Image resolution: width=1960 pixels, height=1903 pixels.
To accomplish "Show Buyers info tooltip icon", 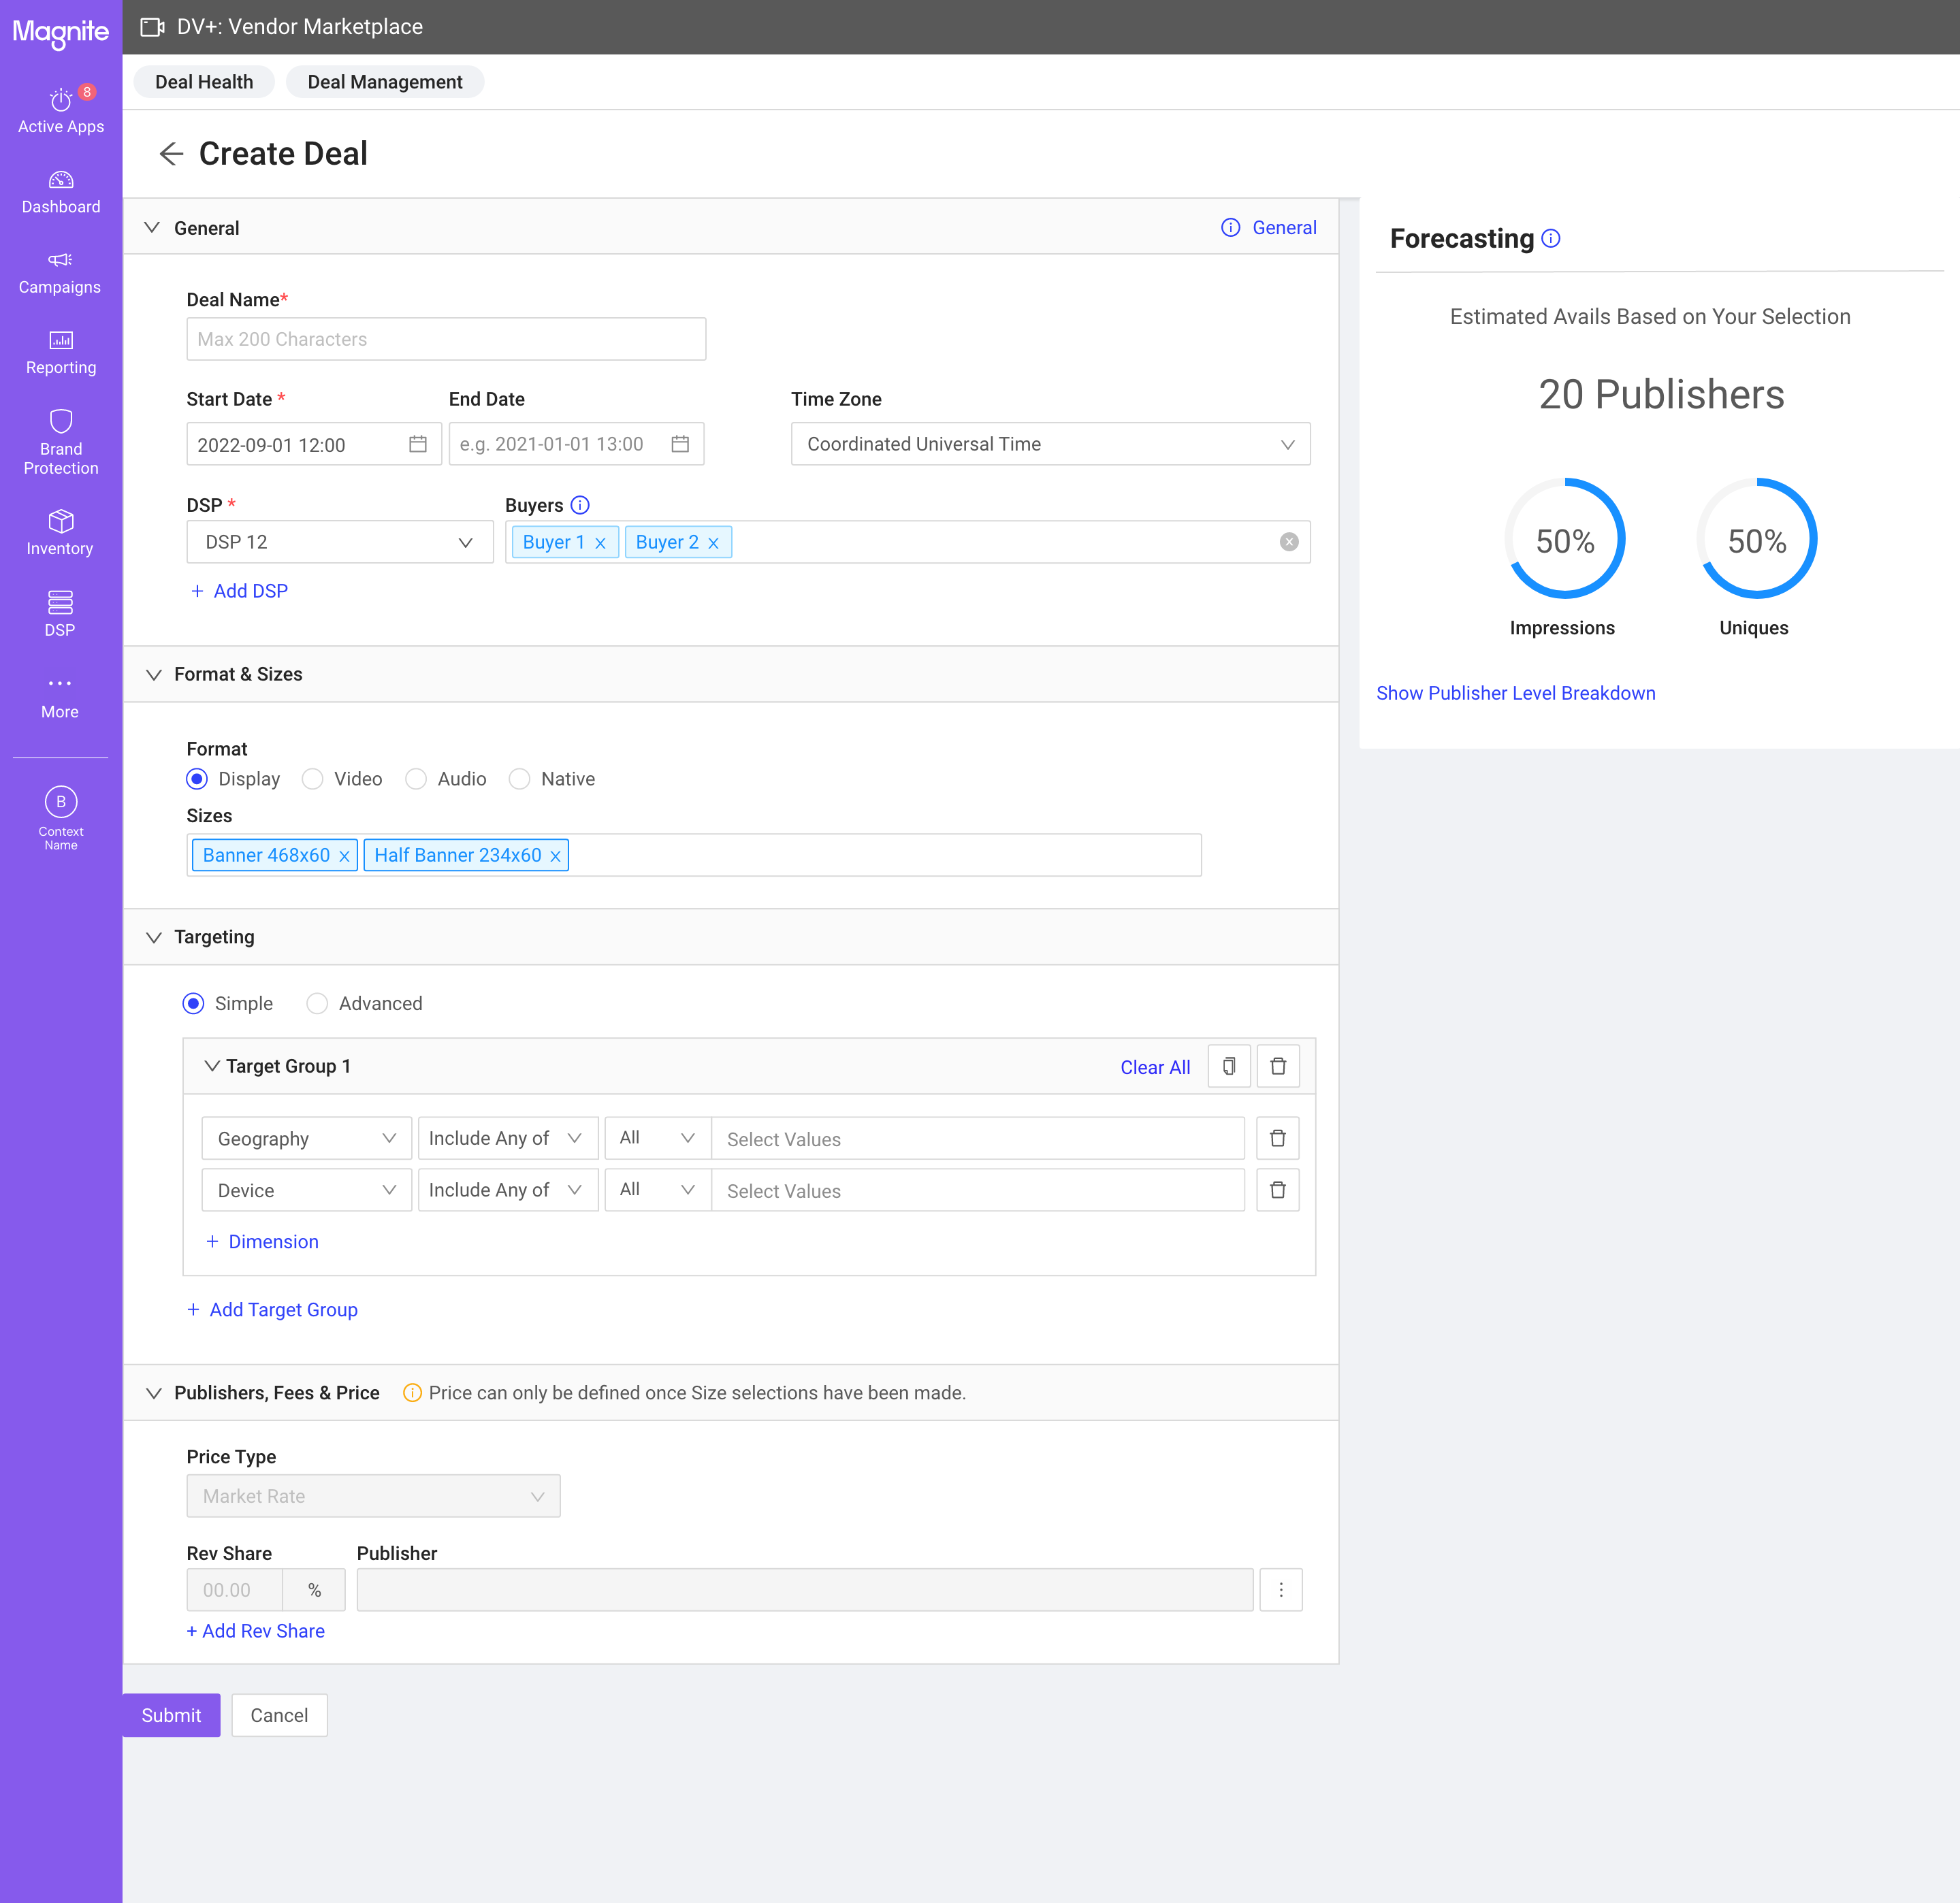I will pyautogui.click(x=580, y=505).
